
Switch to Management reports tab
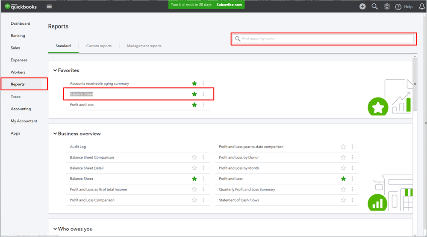coord(144,46)
